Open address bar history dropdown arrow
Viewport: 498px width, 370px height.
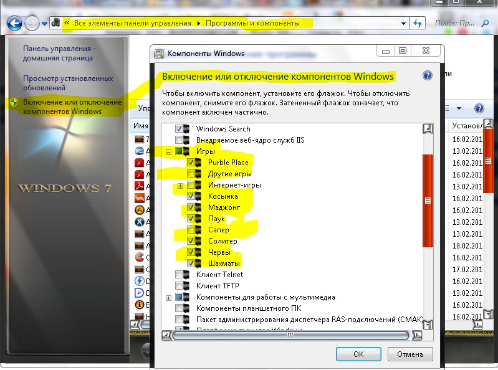pyautogui.click(x=403, y=24)
